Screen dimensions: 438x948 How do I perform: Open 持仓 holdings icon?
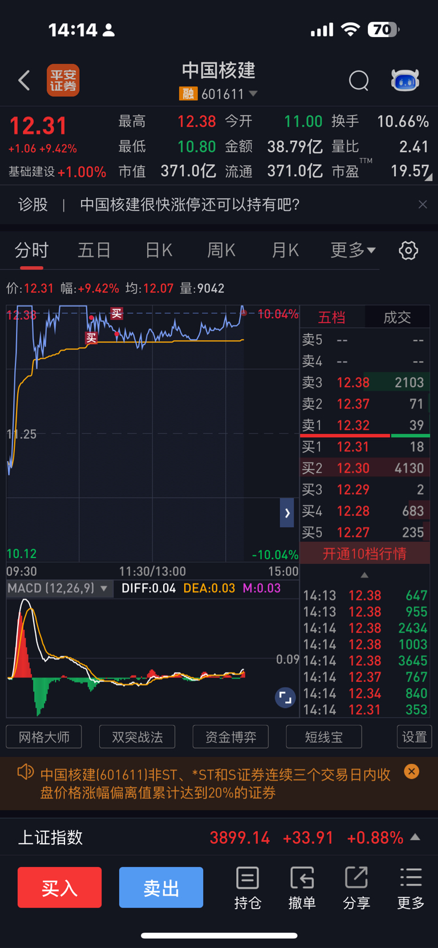[248, 888]
